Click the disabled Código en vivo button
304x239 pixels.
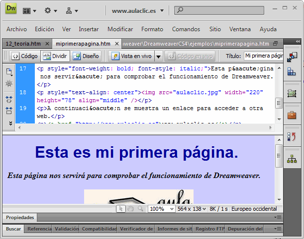[190, 56]
